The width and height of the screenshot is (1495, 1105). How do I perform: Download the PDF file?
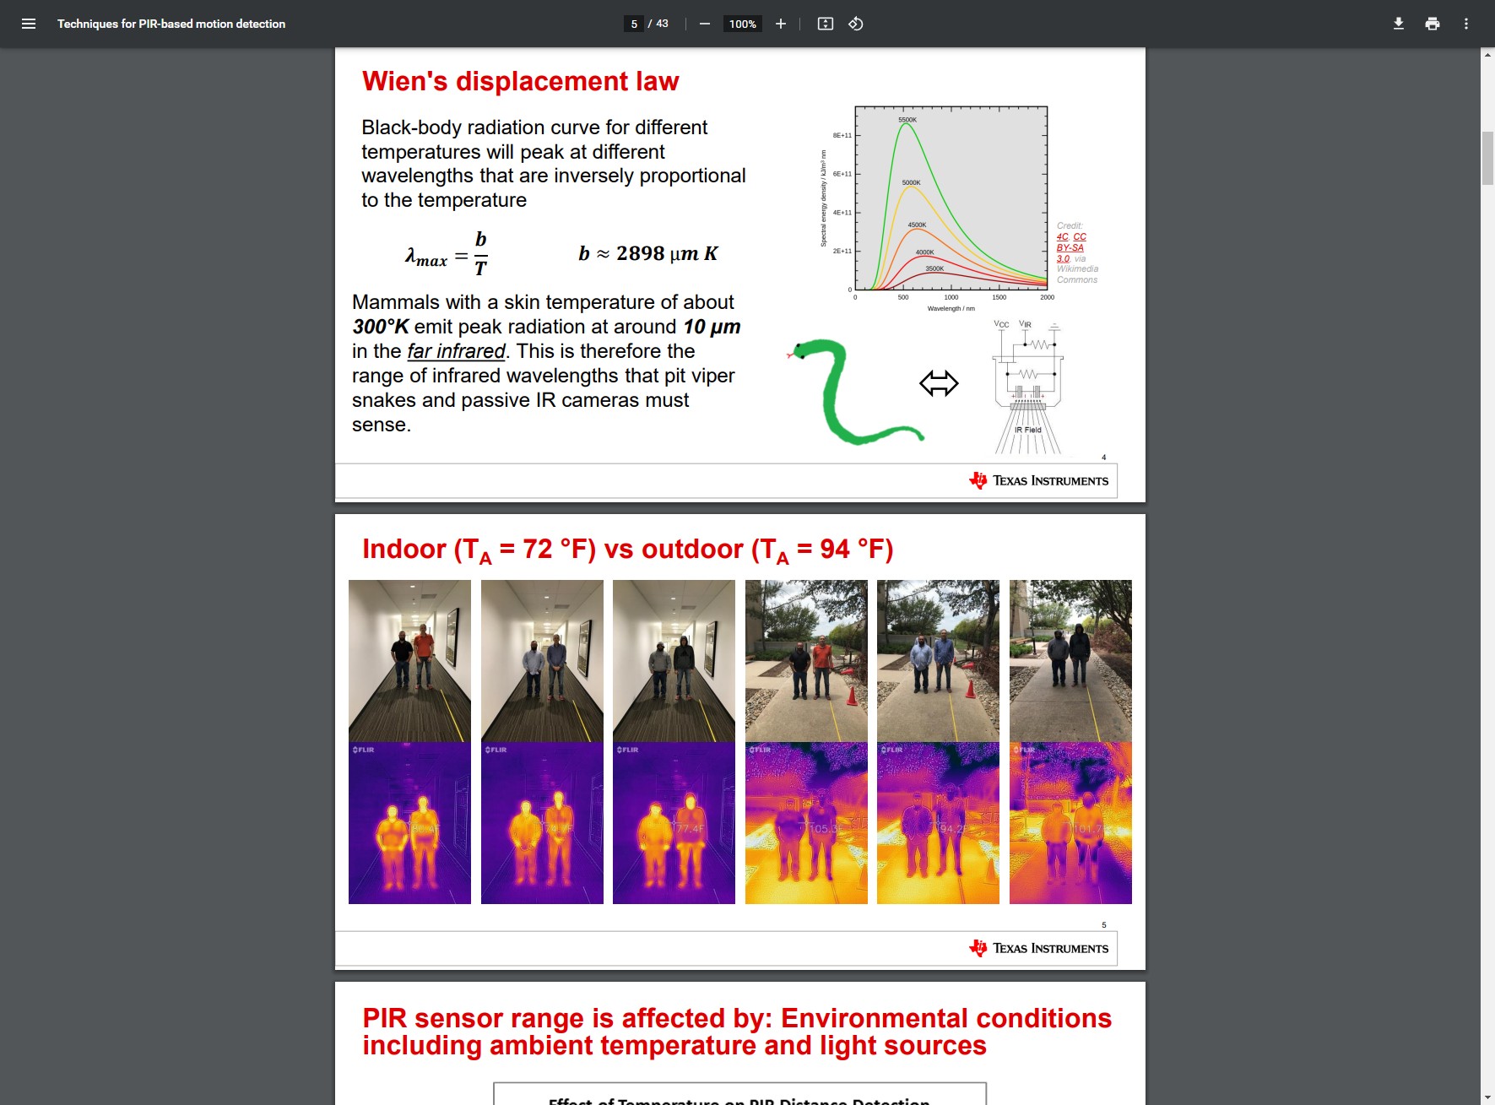coord(1398,24)
